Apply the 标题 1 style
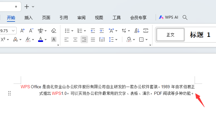Viewport: 216px width, 127px height. tap(200, 35)
